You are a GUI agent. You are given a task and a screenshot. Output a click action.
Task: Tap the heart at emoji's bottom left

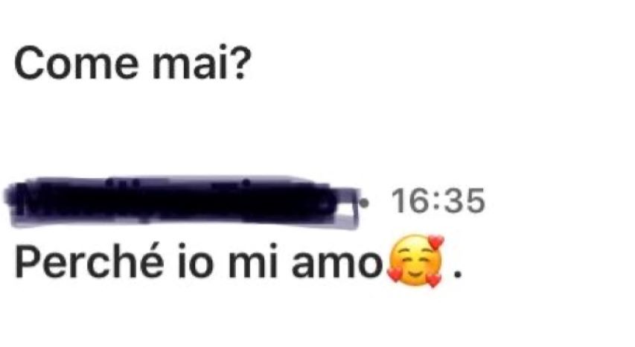point(394,275)
